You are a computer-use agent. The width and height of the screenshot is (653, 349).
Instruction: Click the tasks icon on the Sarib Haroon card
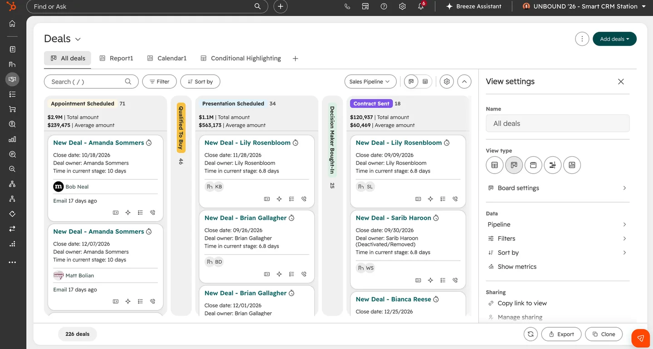click(443, 281)
